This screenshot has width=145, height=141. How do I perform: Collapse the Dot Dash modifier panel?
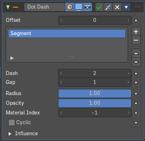tap(8, 7)
